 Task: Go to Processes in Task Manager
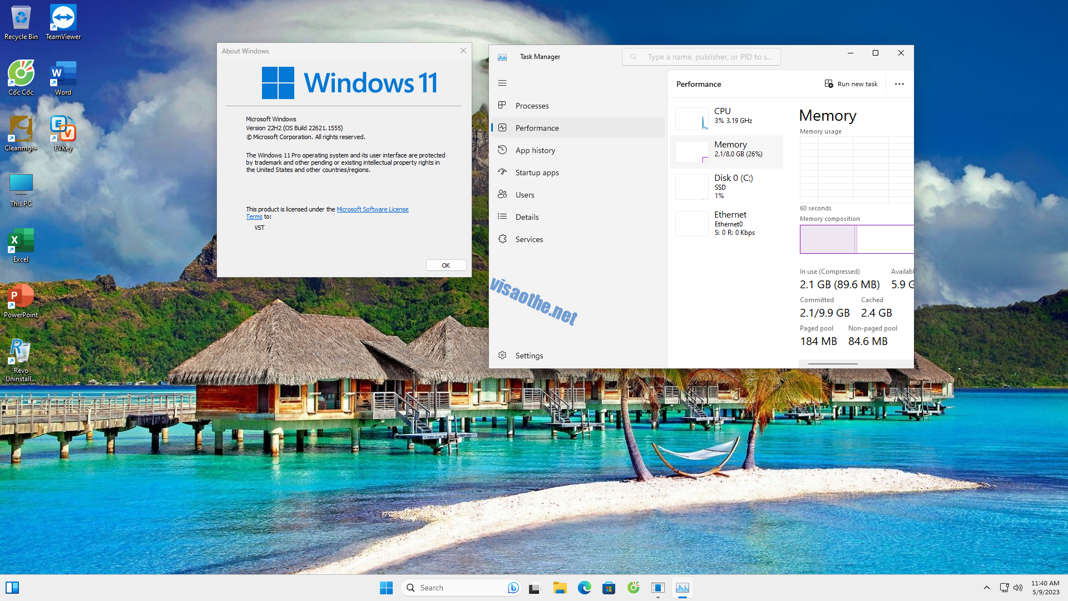coord(578,106)
